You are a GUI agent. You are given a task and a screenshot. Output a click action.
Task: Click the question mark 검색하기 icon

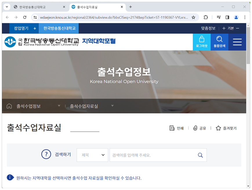(x=46, y=154)
